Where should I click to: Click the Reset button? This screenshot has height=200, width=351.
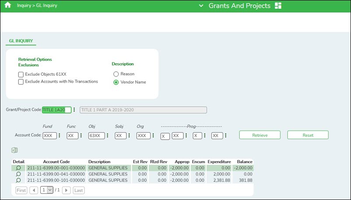tap(308, 135)
